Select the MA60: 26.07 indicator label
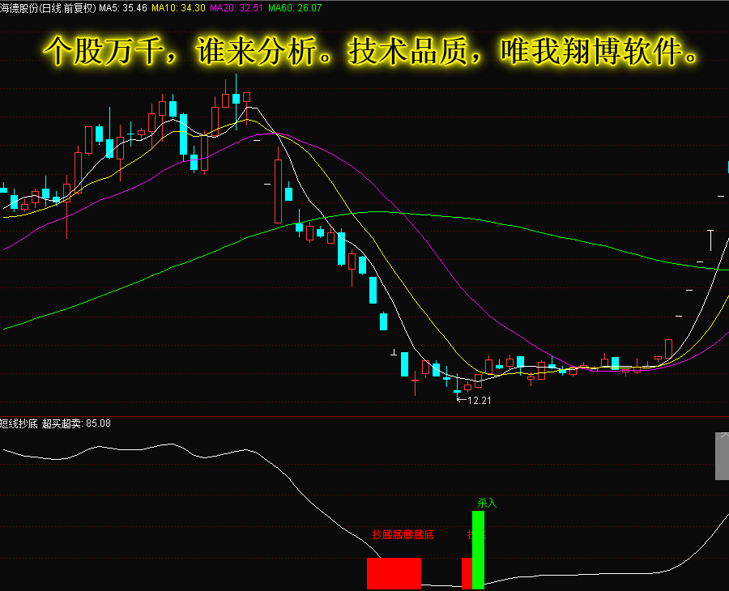This screenshot has height=591, width=729. [295, 8]
